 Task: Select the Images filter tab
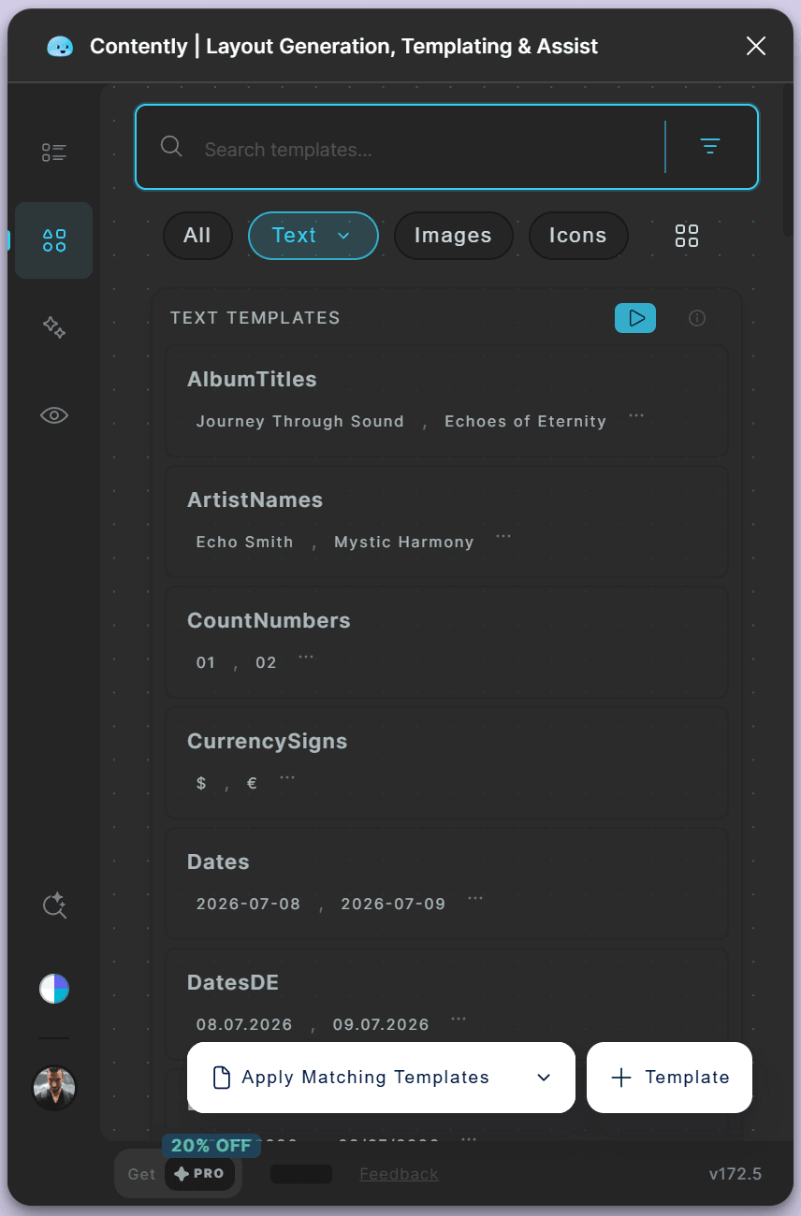pyautogui.click(x=453, y=236)
